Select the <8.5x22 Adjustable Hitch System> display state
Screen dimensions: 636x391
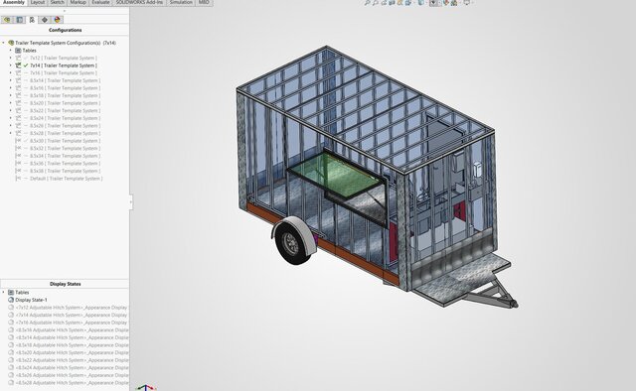pos(72,360)
